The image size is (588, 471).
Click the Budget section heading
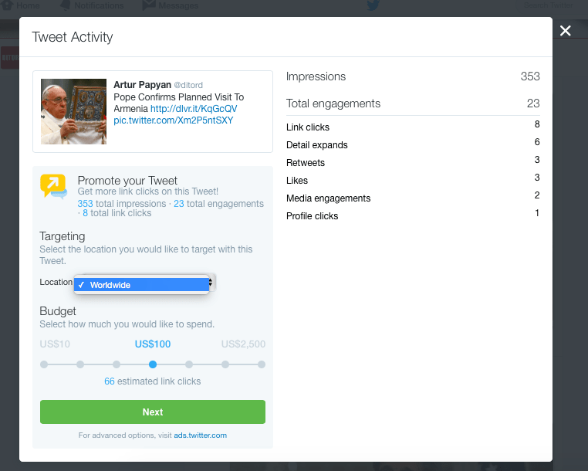coord(58,311)
